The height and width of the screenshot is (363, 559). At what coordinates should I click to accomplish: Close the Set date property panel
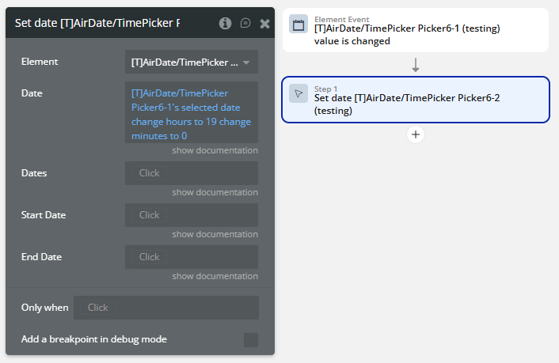(264, 24)
